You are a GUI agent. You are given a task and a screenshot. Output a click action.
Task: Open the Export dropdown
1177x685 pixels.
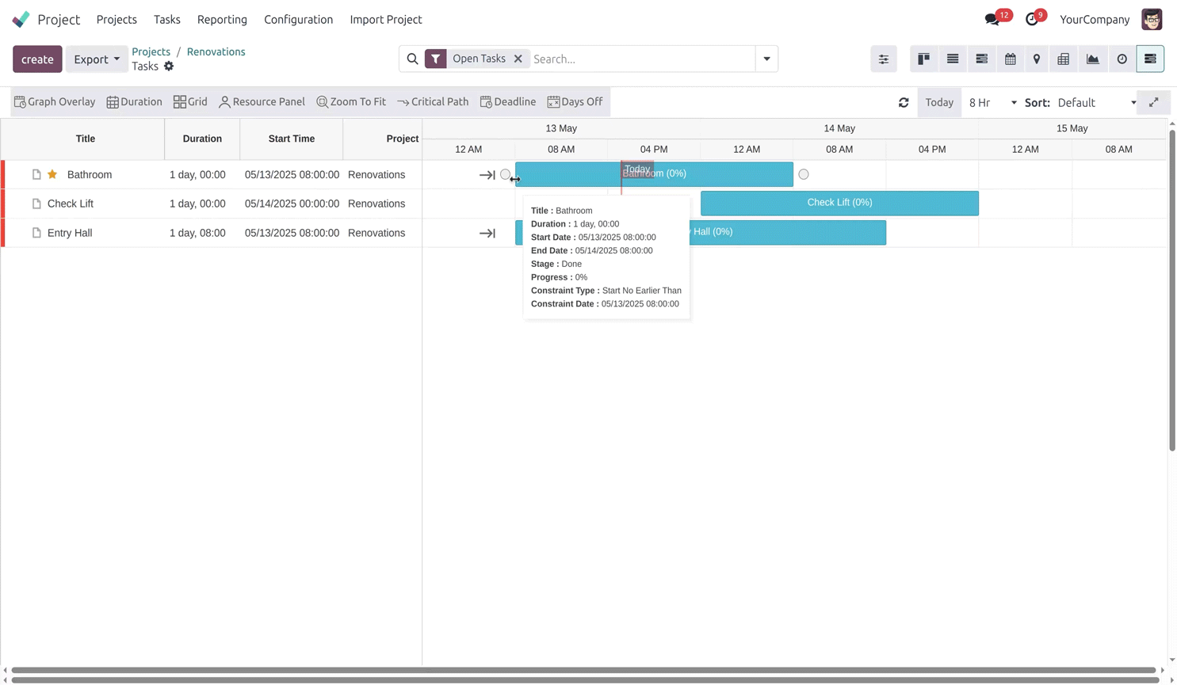coord(97,59)
